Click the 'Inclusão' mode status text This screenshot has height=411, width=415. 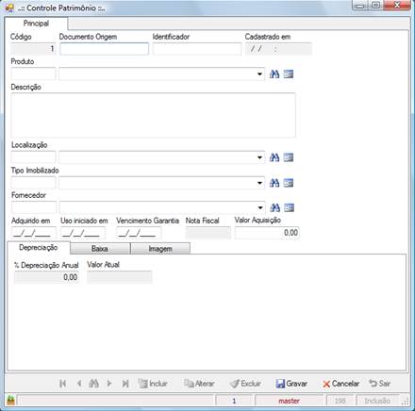click(x=377, y=401)
